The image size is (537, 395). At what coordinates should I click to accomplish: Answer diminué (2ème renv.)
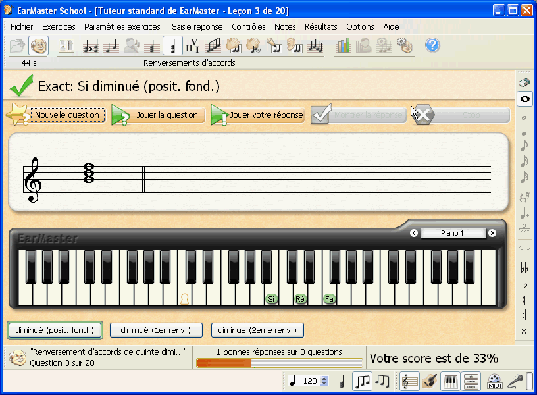coord(257,330)
